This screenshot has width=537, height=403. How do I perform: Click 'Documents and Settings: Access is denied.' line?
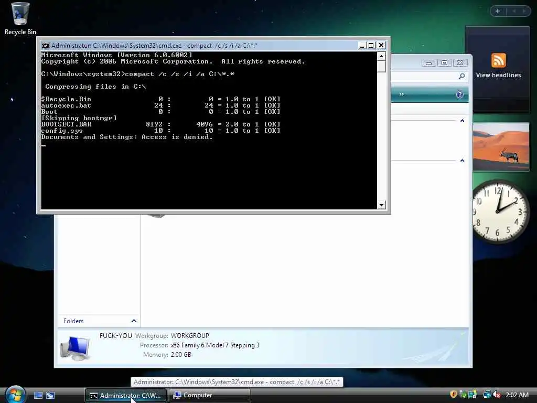coord(127,137)
